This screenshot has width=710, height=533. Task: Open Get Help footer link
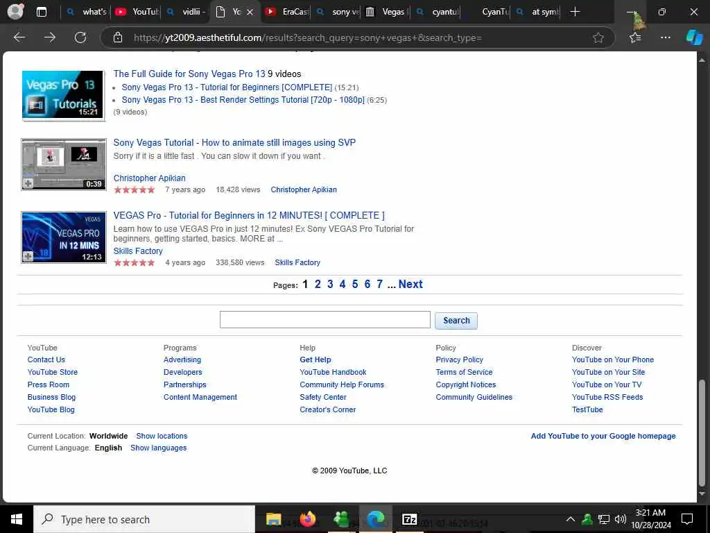pyautogui.click(x=315, y=360)
